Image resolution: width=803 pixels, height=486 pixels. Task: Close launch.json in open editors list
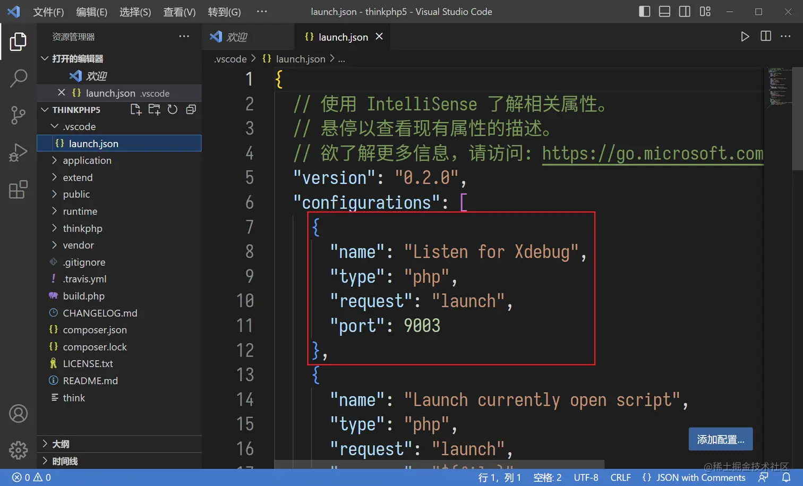62,92
